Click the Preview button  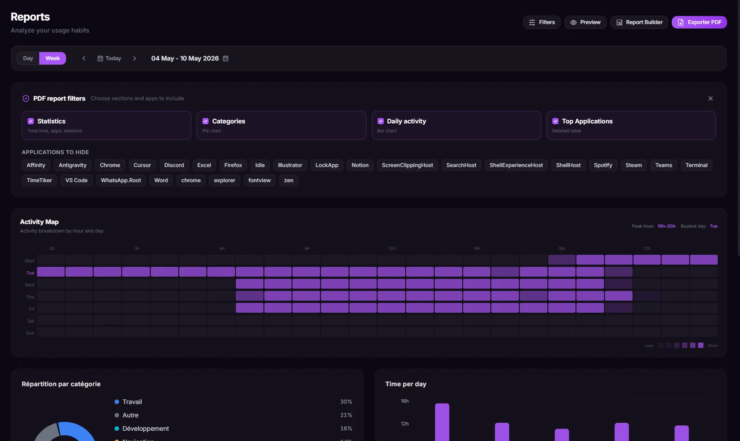(585, 22)
